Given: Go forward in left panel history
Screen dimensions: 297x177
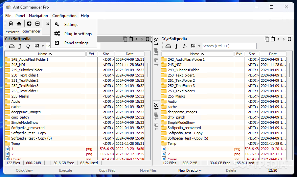Looking at the screenshot, I should click(142, 39).
